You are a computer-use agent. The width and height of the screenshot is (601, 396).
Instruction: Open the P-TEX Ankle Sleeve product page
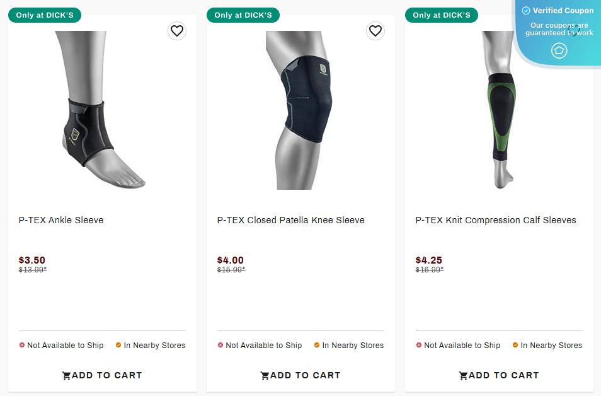click(61, 220)
